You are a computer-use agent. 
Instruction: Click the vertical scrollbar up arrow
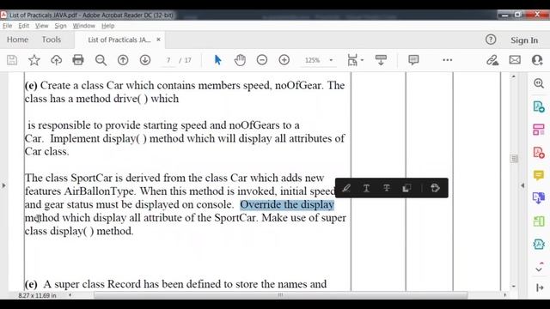[x=514, y=76]
